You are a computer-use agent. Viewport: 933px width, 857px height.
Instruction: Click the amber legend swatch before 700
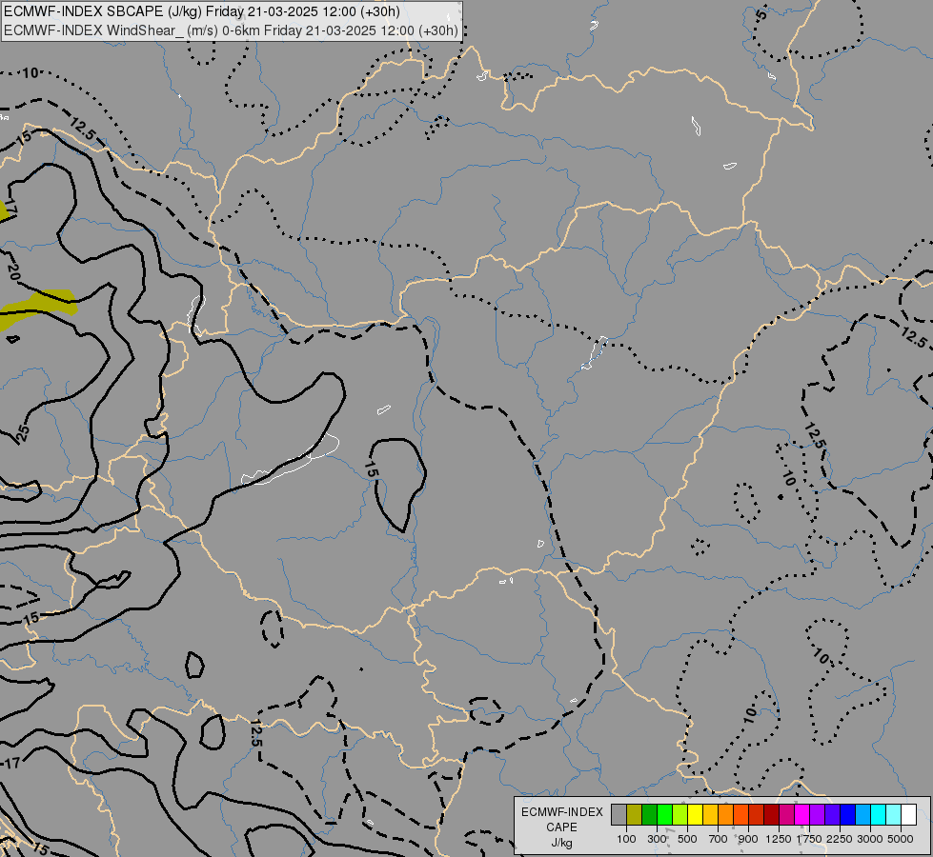click(x=710, y=815)
